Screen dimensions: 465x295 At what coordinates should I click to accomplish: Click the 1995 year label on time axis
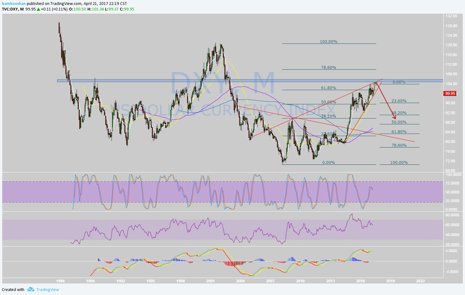click(151, 281)
